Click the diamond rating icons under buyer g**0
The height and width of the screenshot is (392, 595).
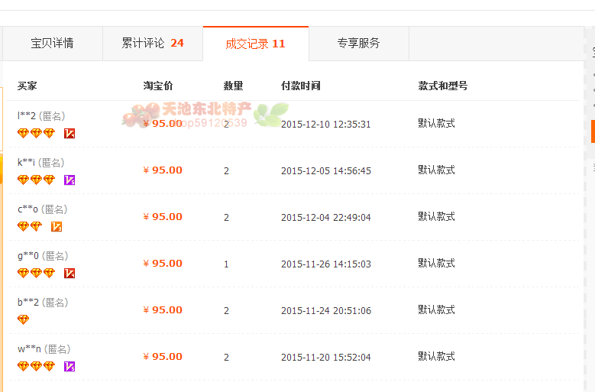click(36, 274)
